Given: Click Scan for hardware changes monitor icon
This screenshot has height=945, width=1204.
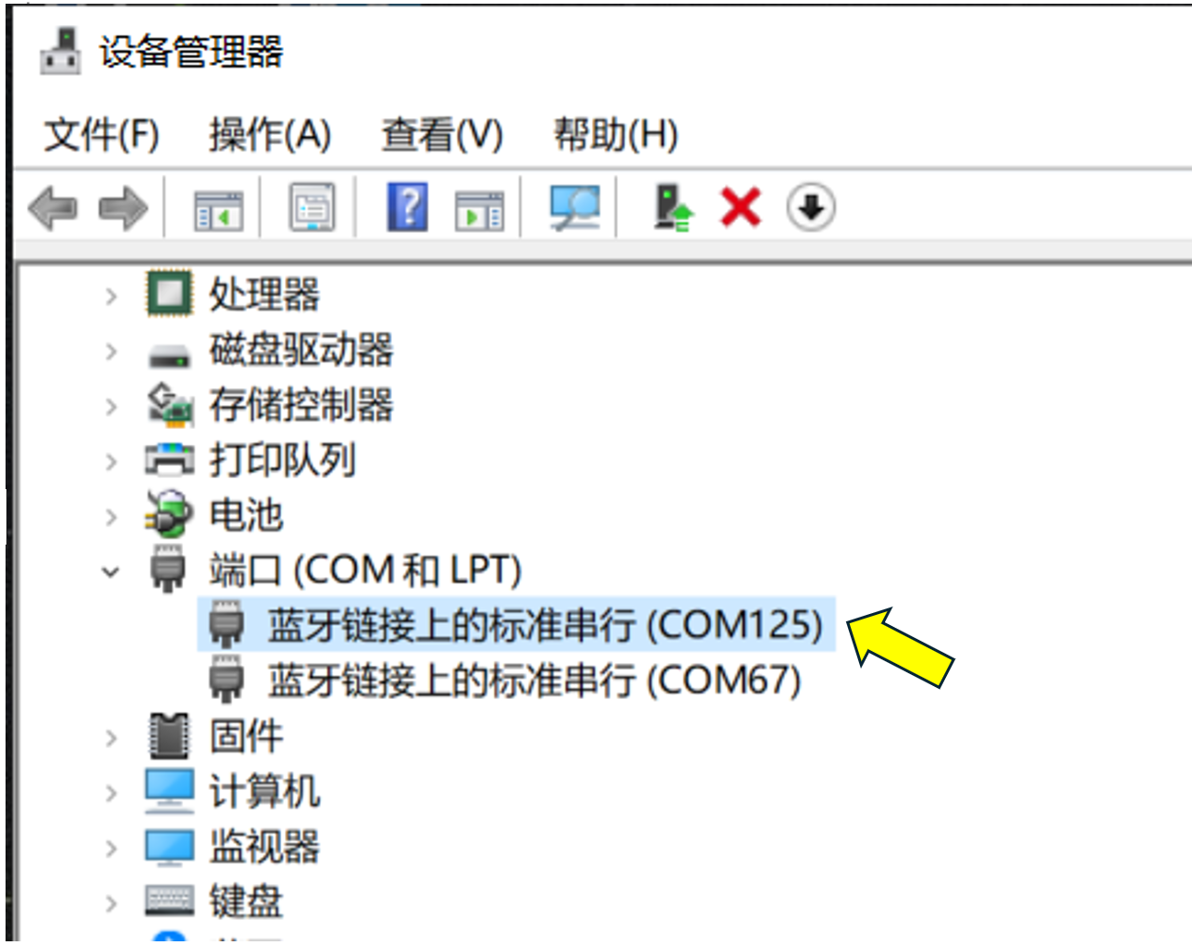Looking at the screenshot, I should point(575,208).
